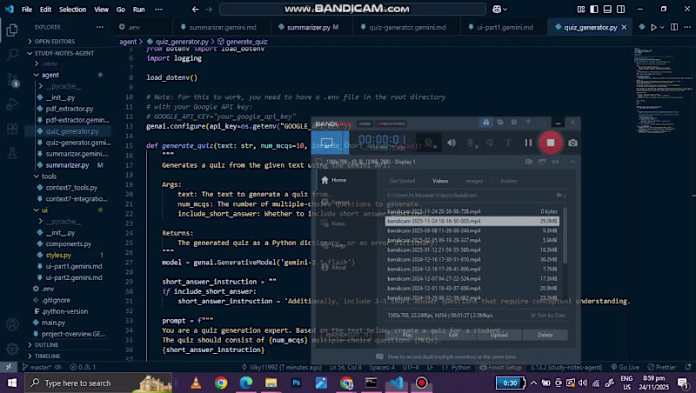Collapse the ui folder
The width and height of the screenshot is (696, 393).
(x=44, y=210)
